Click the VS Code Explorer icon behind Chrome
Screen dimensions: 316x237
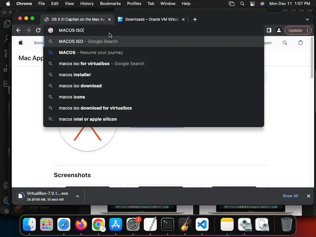(x=7, y=24)
